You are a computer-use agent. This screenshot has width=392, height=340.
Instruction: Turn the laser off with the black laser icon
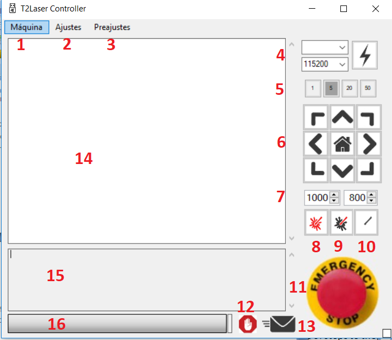(x=341, y=222)
